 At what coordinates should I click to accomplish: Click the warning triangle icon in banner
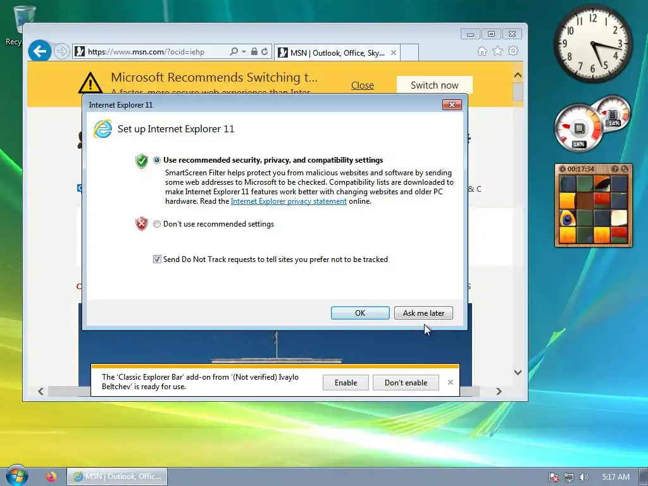tap(90, 82)
